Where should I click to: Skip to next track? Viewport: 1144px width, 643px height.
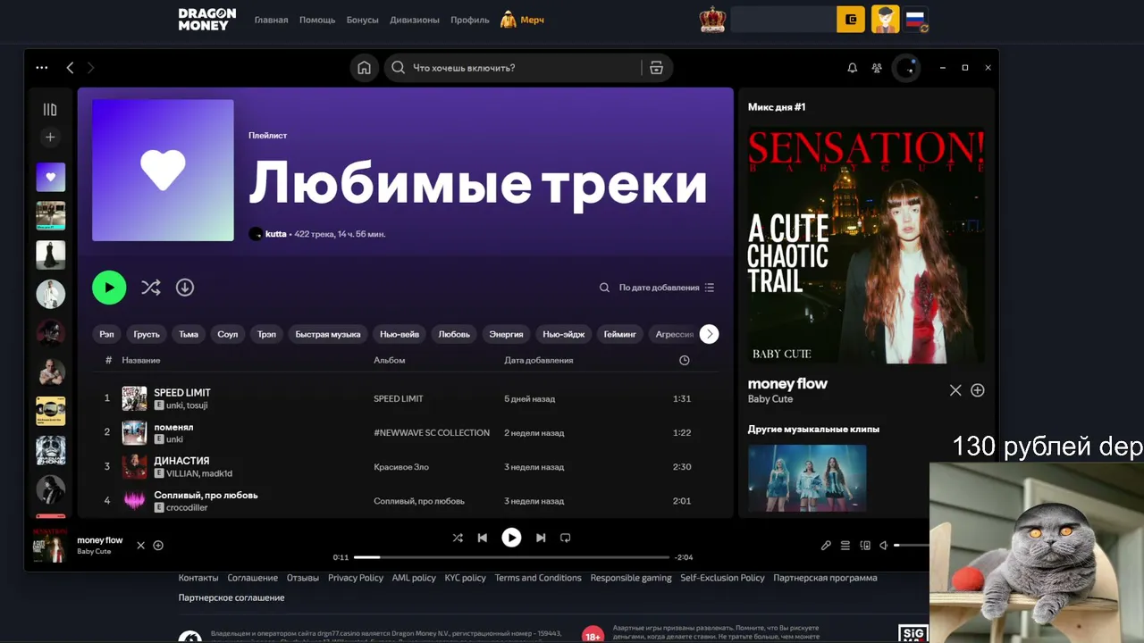tap(541, 538)
